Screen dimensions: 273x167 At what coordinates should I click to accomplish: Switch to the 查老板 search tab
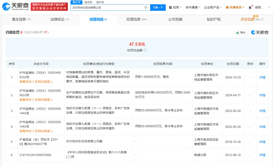(88, 2)
